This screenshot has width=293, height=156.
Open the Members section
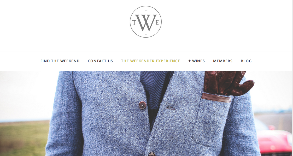pyautogui.click(x=223, y=61)
